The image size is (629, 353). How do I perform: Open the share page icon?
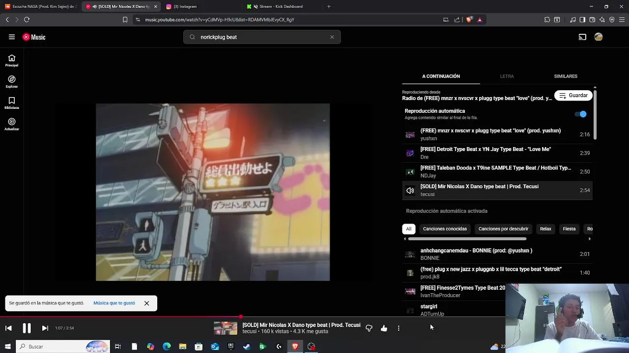coord(457,20)
